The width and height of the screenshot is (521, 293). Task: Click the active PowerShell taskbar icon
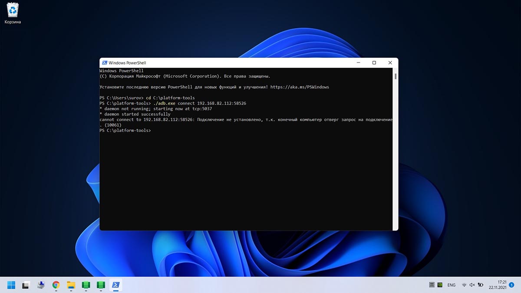116,285
